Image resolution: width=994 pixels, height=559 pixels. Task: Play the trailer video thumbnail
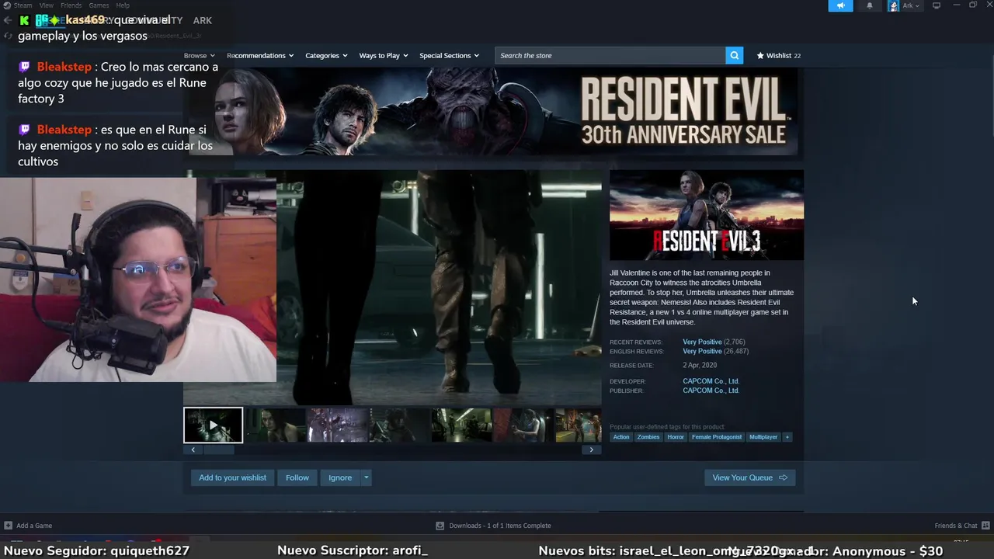213,425
